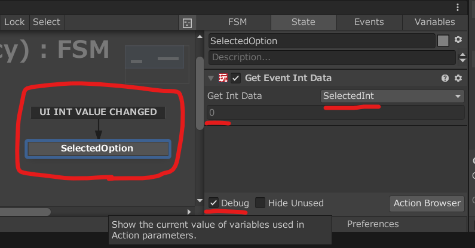Screen dimensions: 475x248
Task: Click the Preferences button
Action: (x=373, y=224)
